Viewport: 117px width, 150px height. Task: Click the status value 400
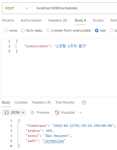49,131
